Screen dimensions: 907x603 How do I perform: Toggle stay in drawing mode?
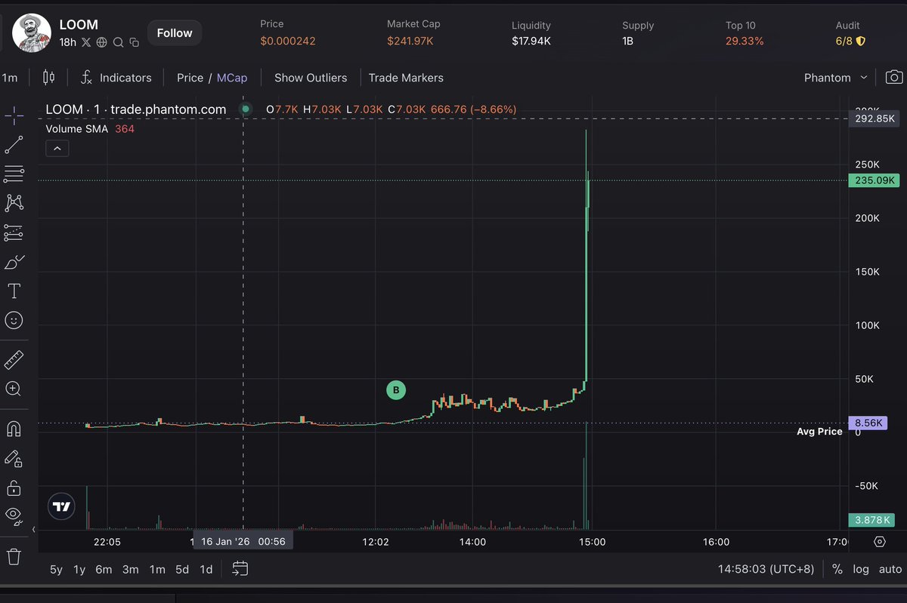tap(14, 458)
